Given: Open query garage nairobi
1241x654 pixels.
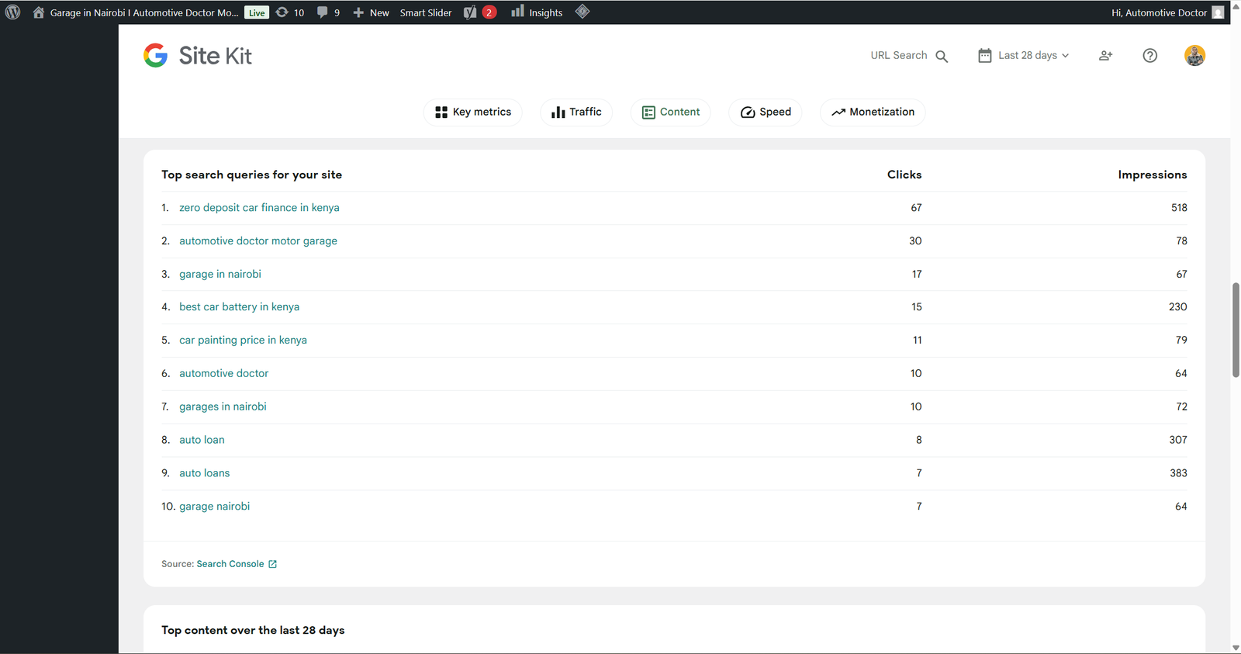Looking at the screenshot, I should 214,507.
